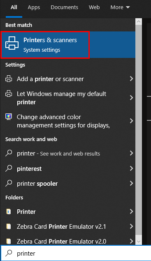This screenshot has height=261, width=151.
Task: Open 'Let Windows manage my default printer'
Action: [x=68, y=98]
